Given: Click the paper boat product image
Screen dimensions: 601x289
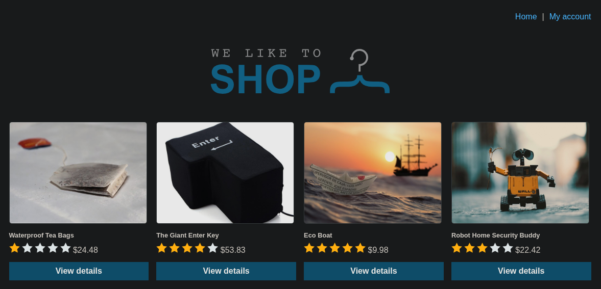Looking at the screenshot, I should tap(373, 173).
